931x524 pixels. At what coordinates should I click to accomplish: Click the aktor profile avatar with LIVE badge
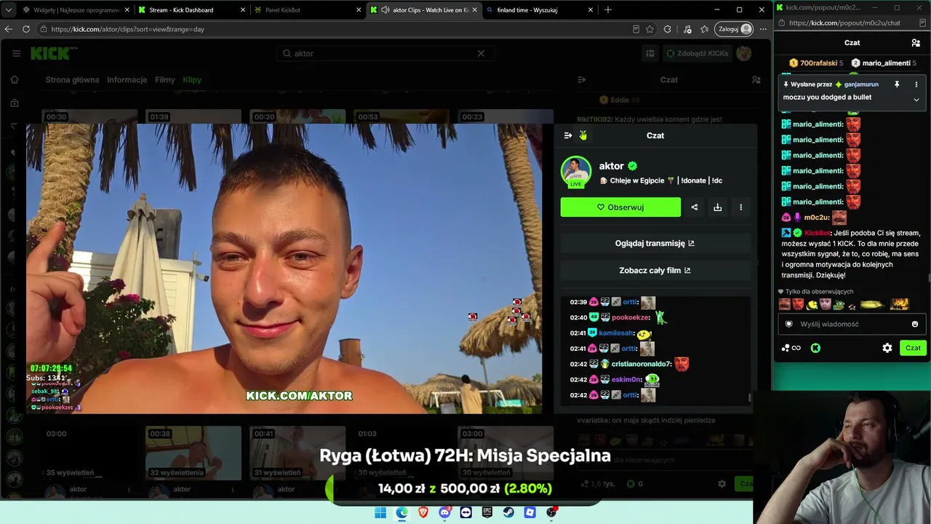pyautogui.click(x=575, y=172)
